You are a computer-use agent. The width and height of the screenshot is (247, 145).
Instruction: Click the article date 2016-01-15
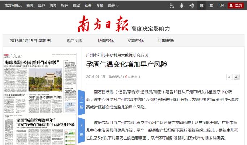(x=95, y=77)
